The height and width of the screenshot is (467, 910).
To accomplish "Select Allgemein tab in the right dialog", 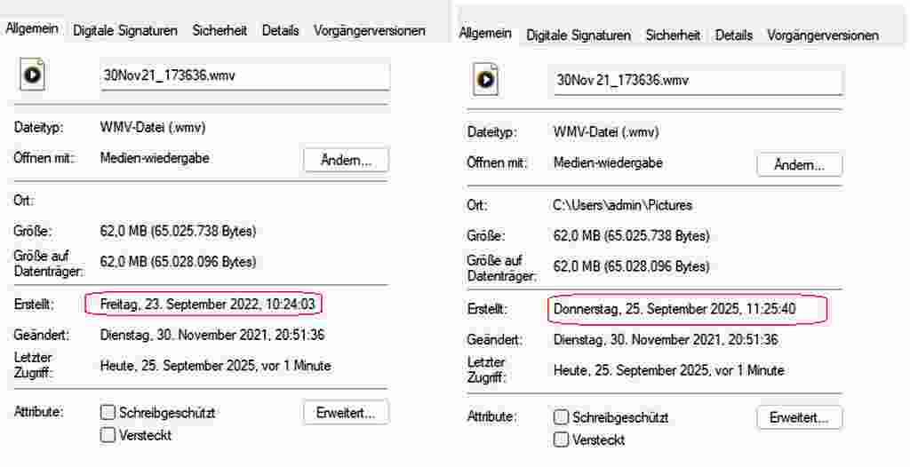I will [x=485, y=34].
